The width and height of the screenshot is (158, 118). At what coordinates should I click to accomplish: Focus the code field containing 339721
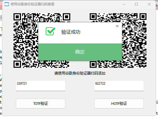pos(41,86)
